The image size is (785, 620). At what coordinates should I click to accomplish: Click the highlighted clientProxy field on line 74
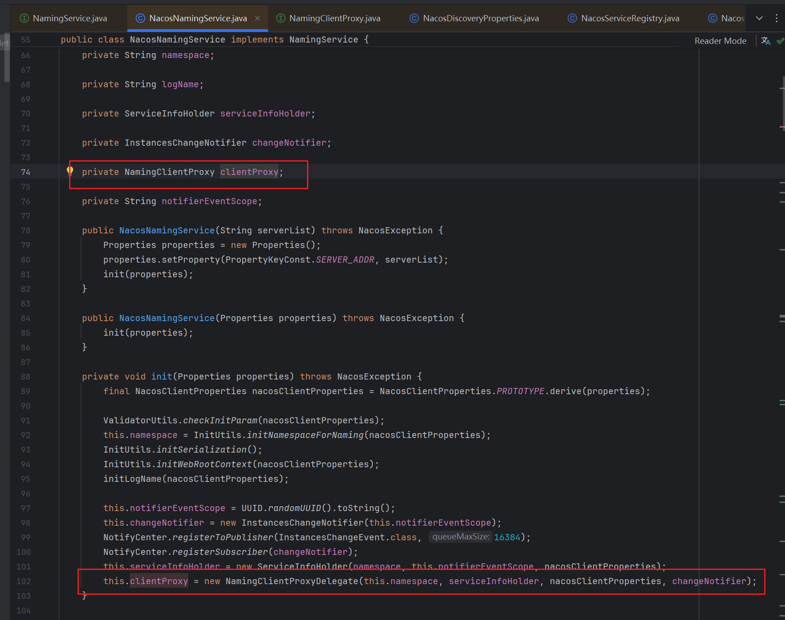coord(249,172)
